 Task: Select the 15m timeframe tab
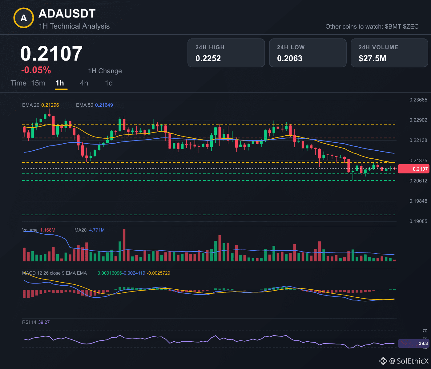pyautogui.click(x=38, y=83)
